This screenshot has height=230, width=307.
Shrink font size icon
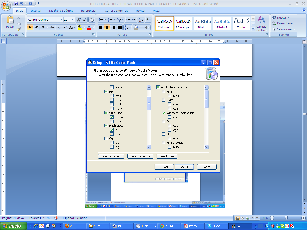[84, 20]
